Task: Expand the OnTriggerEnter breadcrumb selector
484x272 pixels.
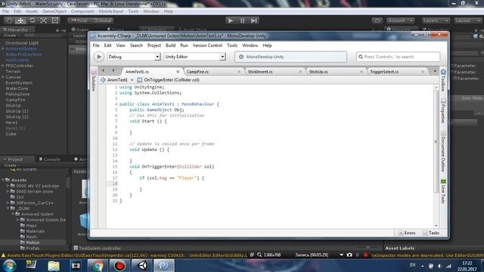Action: coord(169,80)
